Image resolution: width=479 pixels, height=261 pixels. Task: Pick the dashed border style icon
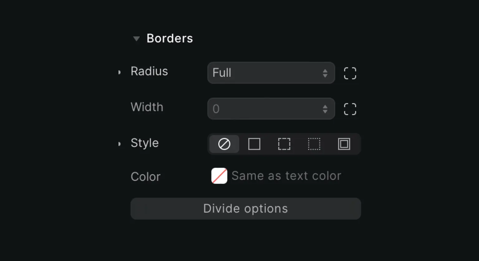click(284, 144)
